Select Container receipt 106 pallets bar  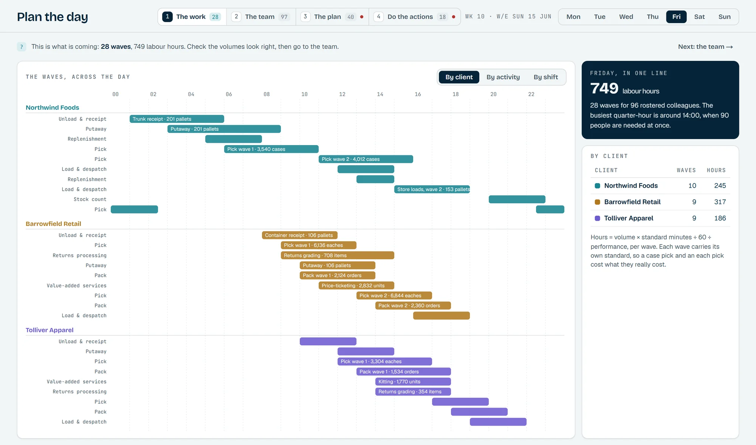click(x=300, y=235)
